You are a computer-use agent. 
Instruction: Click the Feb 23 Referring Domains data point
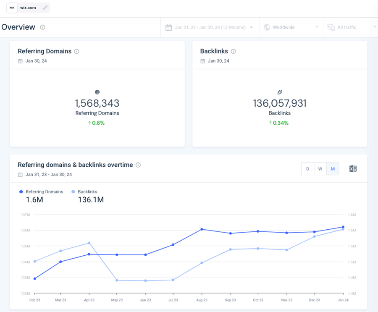[x=35, y=279]
